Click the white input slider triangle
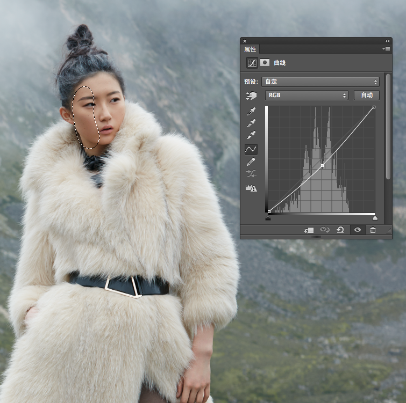406x403 pixels. click(x=375, y=218)
